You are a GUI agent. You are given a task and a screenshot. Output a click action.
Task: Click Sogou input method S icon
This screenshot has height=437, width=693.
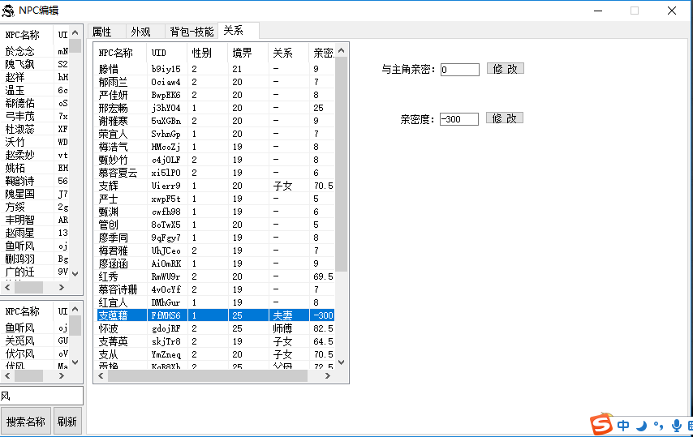pyautogui.click(x=601, y=424)
